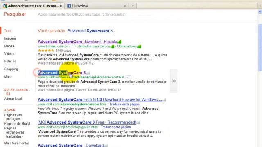262x147 pixels.
Task: Translate the iobit majorgeeks page
Action: (115, 127)
